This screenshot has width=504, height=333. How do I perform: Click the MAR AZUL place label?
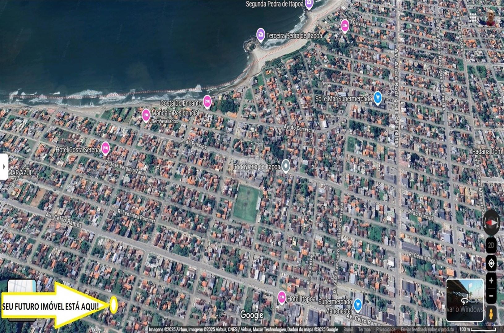click(x=21, y=173)
